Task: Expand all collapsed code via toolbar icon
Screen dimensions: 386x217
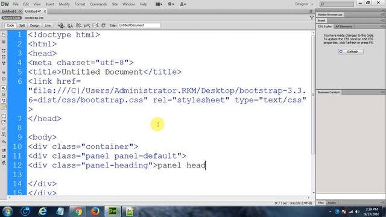Action: click(4, 63)
